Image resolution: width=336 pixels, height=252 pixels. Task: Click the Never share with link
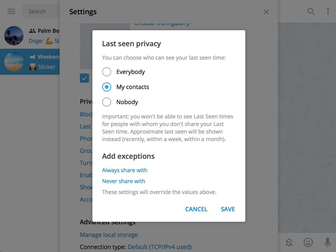click(123, 181)
